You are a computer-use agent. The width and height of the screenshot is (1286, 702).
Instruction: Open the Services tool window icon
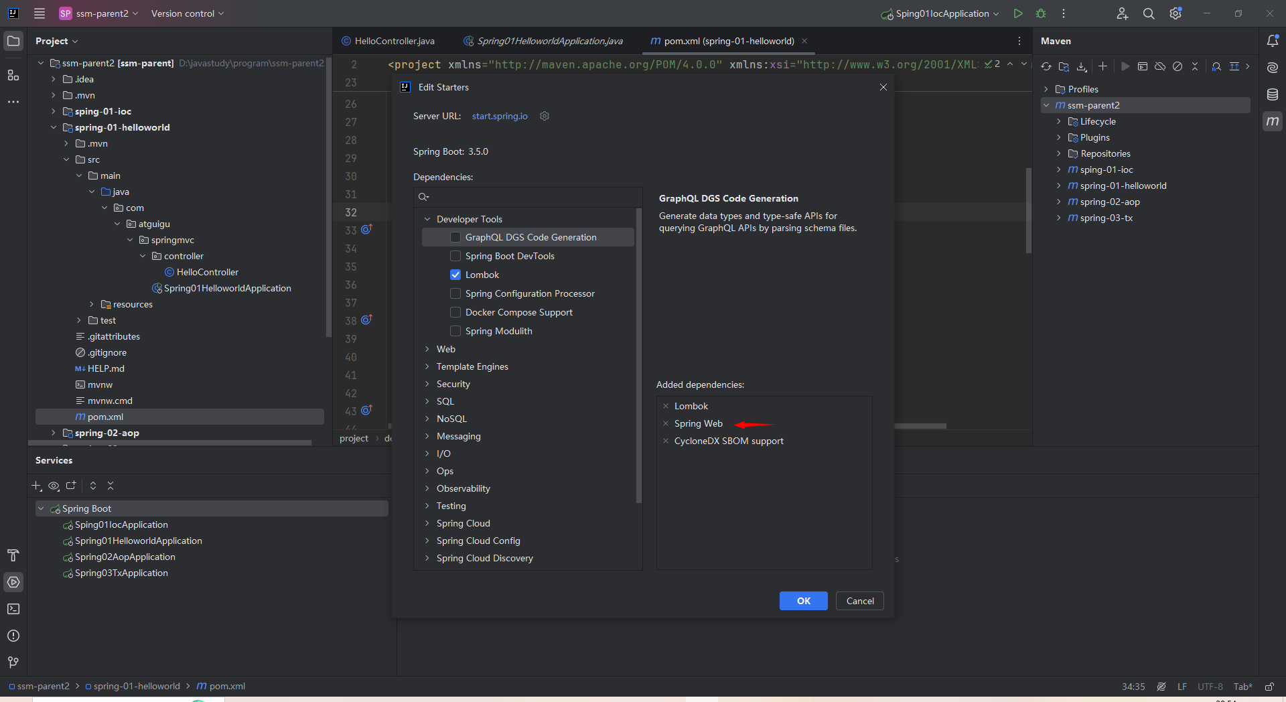[13, 582]
